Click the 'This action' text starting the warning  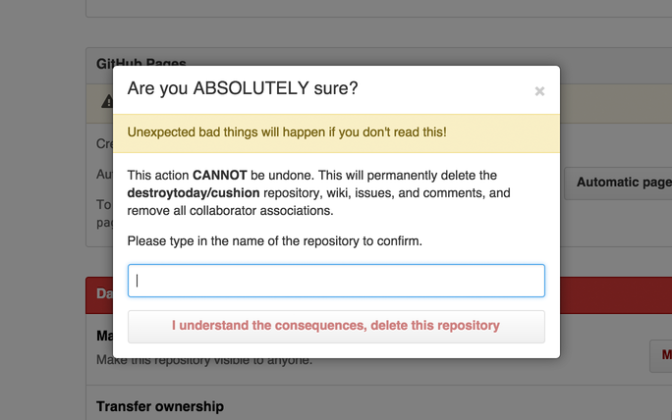[x=158, y=175]
